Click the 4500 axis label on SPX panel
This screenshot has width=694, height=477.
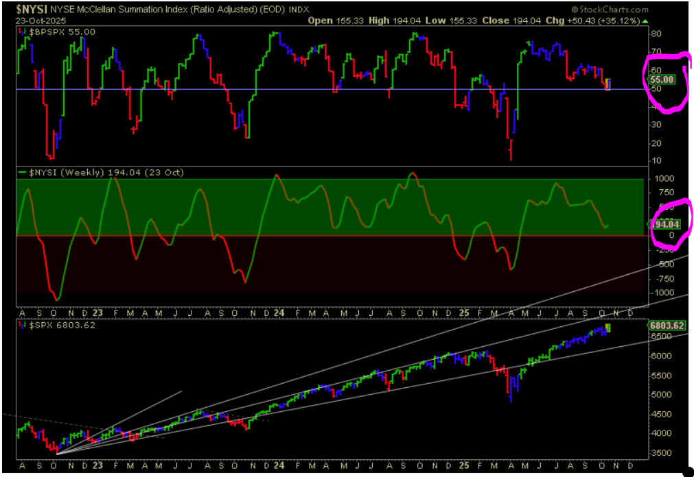click(660, 414)
